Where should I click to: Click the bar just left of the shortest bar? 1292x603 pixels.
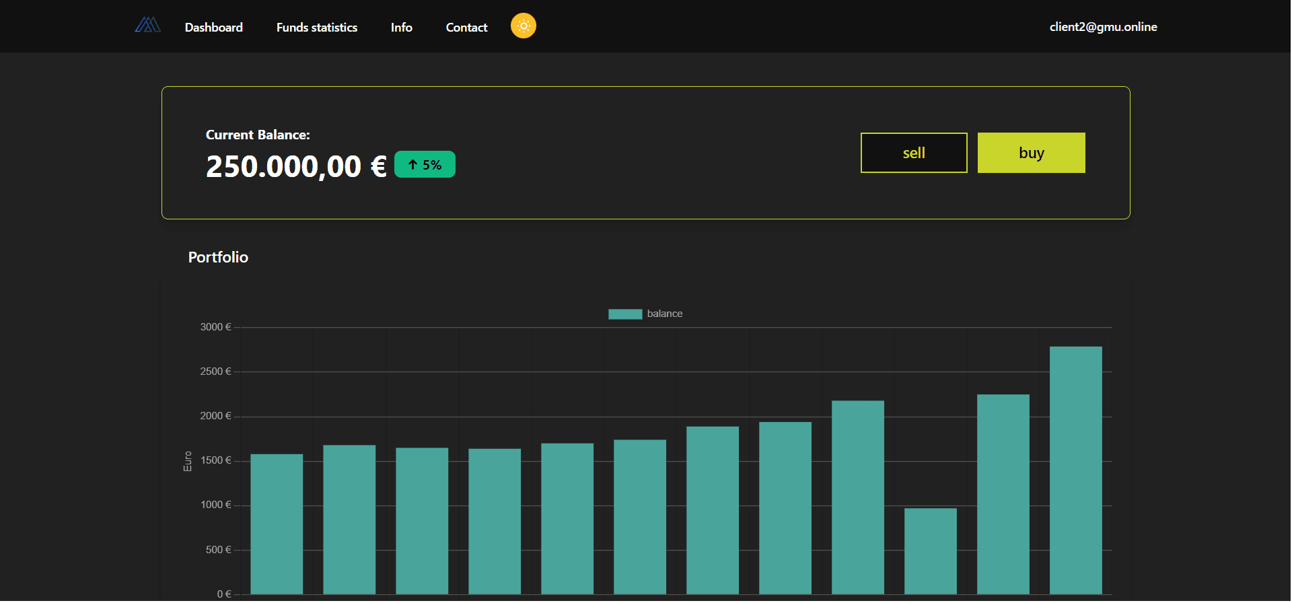point(857,497)
